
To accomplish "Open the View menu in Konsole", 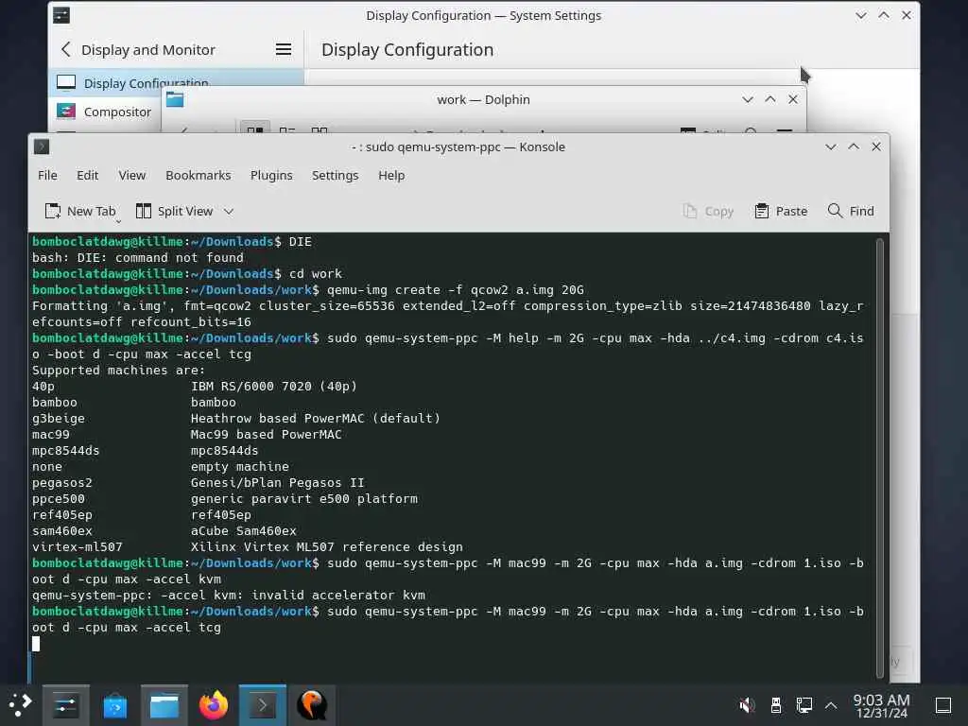I will click(132, 175).
